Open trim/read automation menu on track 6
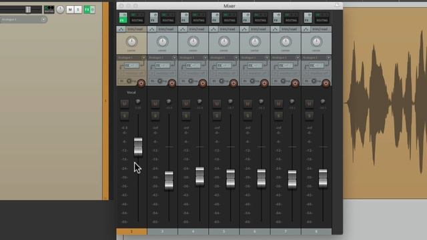427x240 pixels. (x=259, y=29)
